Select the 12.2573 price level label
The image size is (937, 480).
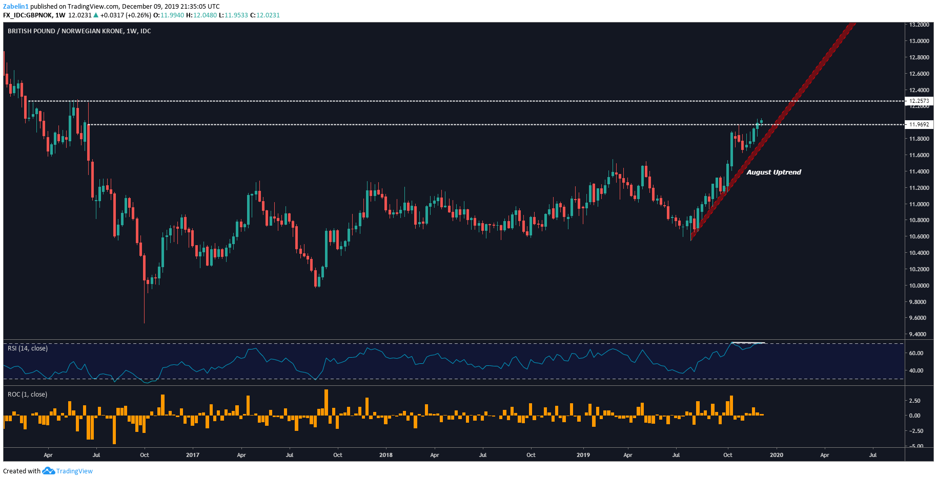[919, 101]
